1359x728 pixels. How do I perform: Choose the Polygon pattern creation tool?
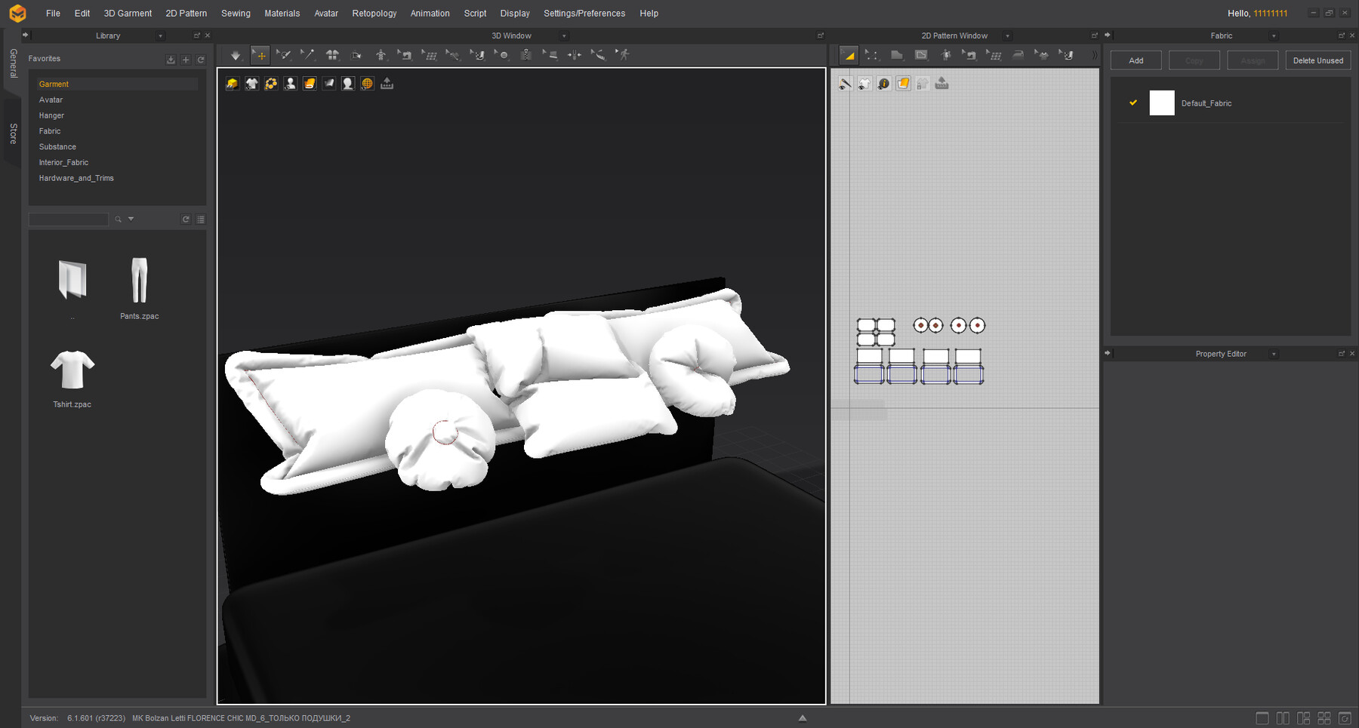point(897,54)
